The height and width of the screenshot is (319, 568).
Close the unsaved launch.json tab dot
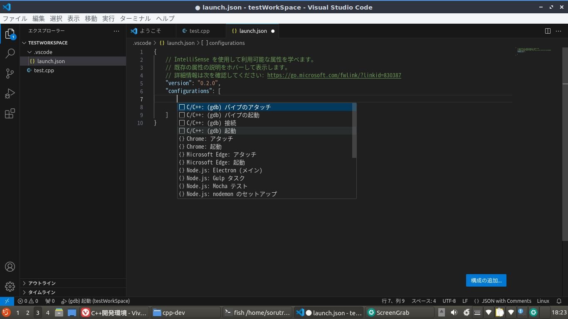[x=273, y=31]
